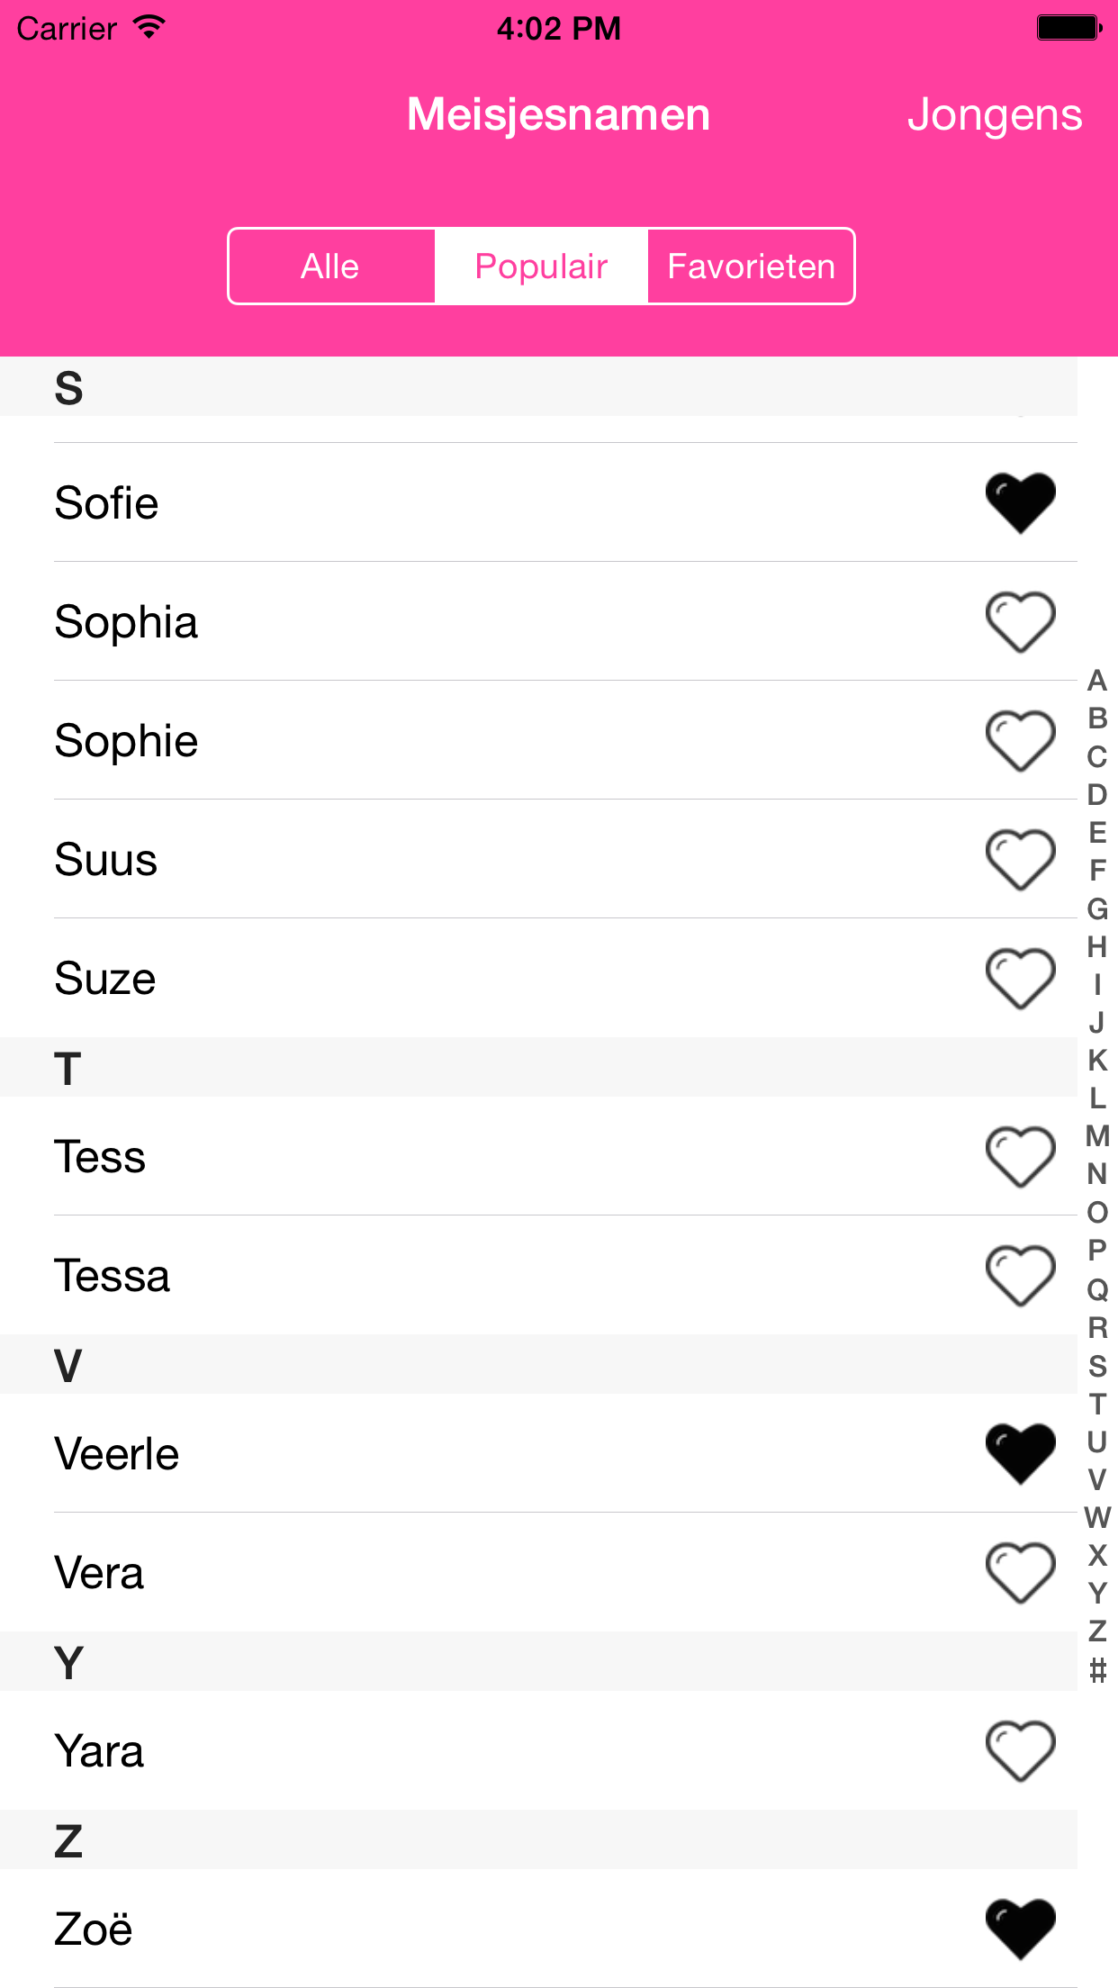Switch to Jongens names
This screenshot has height=1988, width=1118.
[x=994, y=115]
